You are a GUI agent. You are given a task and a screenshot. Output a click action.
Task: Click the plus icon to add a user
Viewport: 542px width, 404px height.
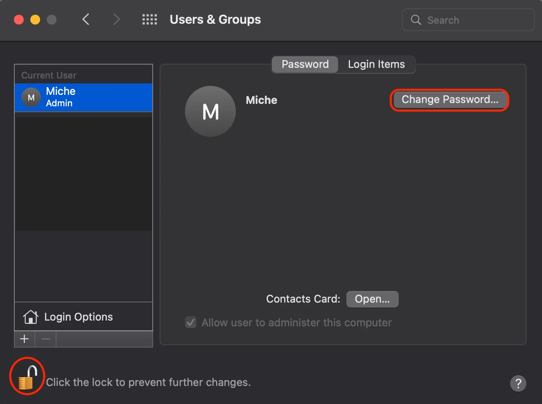[24, 339]
